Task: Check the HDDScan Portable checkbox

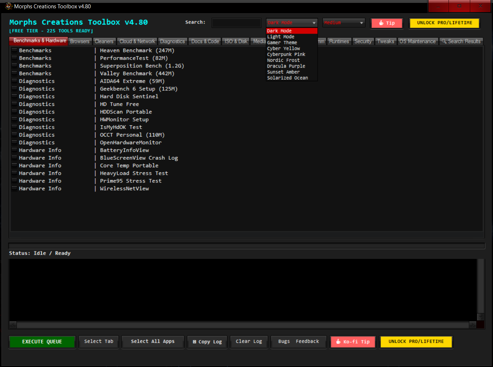Action: [14, 112]
